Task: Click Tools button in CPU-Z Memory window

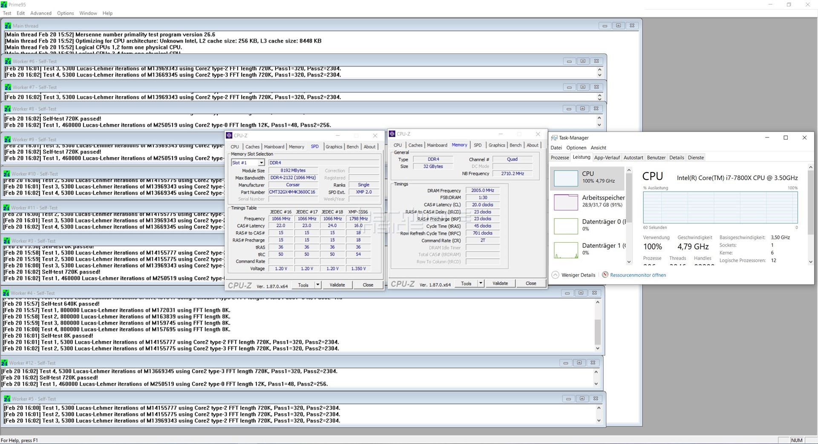Action: click(466, 283)
